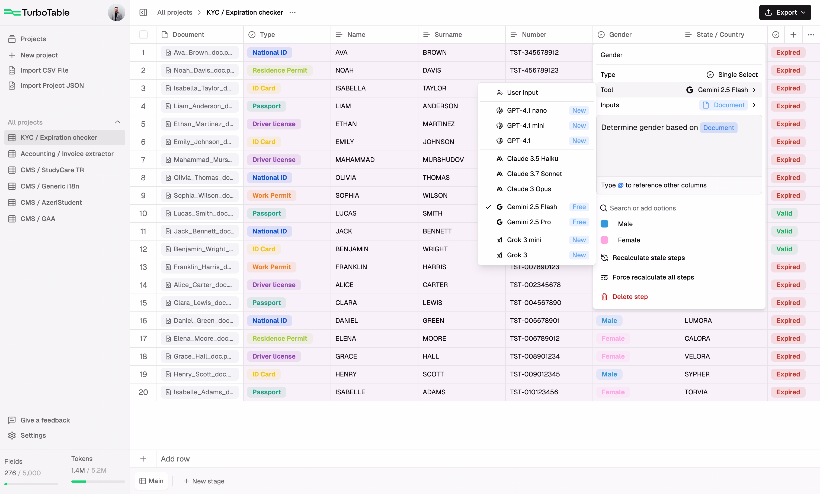Select CMS / StudyCare TR project
The height and width of the screenshot is (494, 820).
point(65,170)
